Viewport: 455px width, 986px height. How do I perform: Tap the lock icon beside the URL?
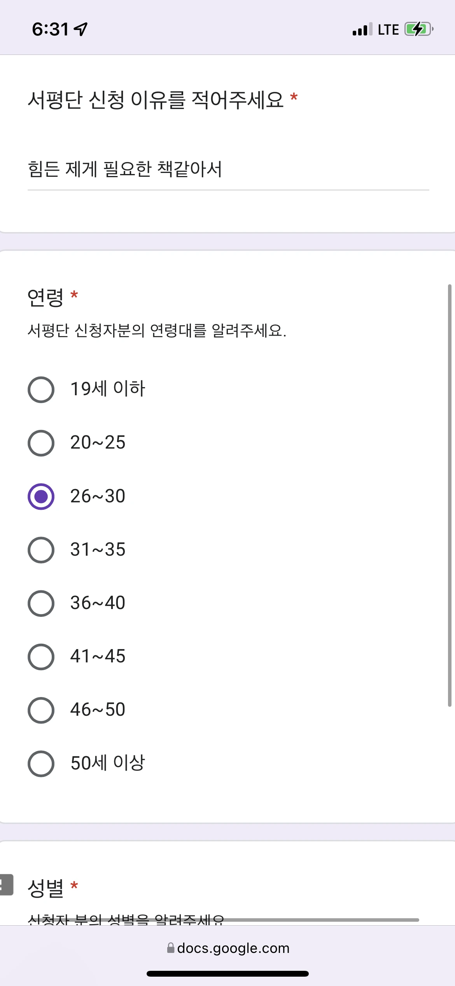point(171,947)
